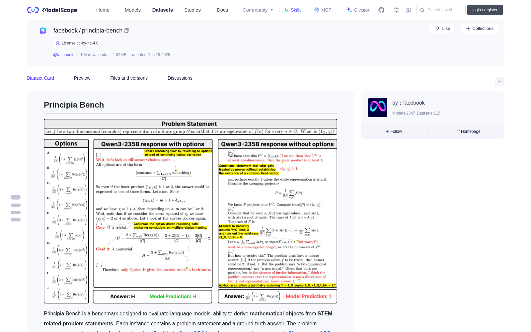This screenshot has height=332, width=531.
Task: Open the Studios menu item
Action: [x=192, y=10]
